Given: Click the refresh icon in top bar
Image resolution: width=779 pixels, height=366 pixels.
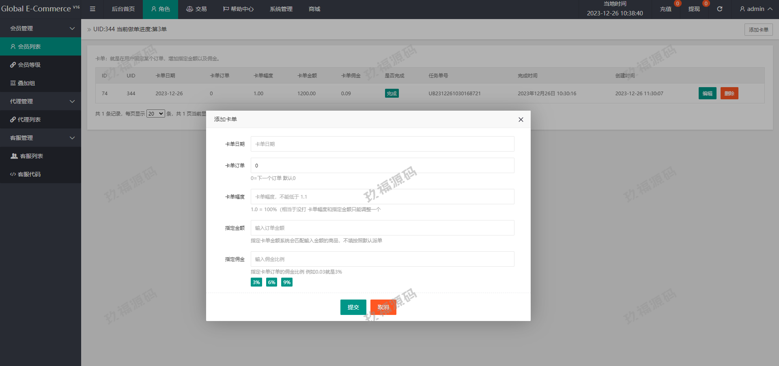Looking at the screenshot, I should click(719, 9).
